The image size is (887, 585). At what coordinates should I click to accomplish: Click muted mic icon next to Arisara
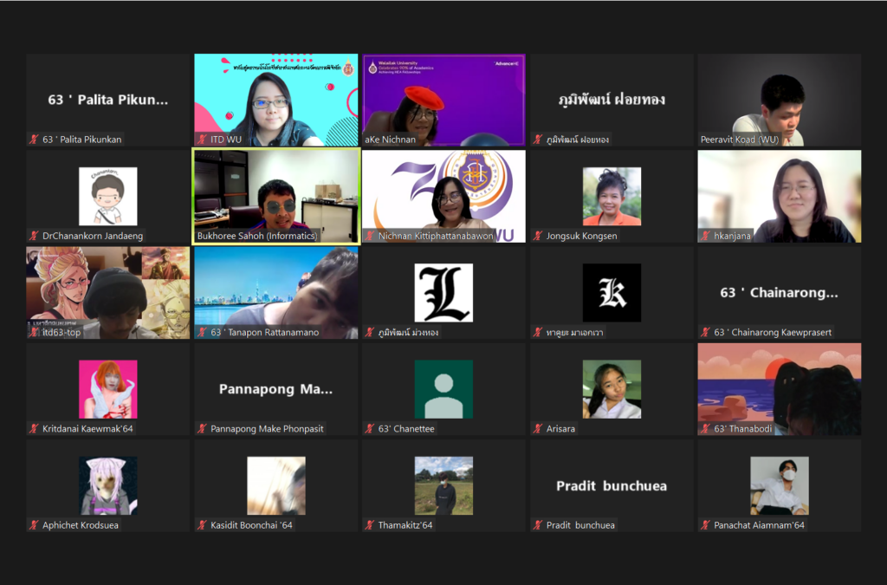(538, 429)
